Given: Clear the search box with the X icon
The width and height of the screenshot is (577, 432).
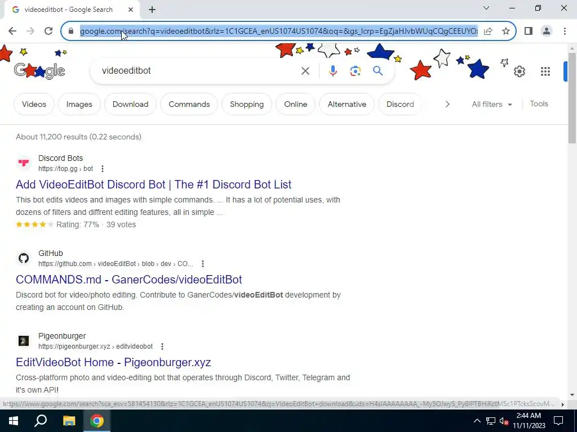Looking at the screenshot, I should 305,71.
